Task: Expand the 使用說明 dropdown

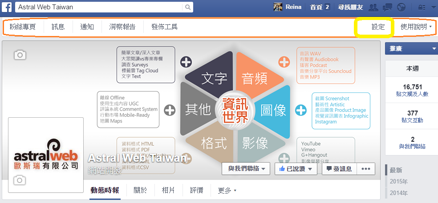Action: tap(416, 27)
